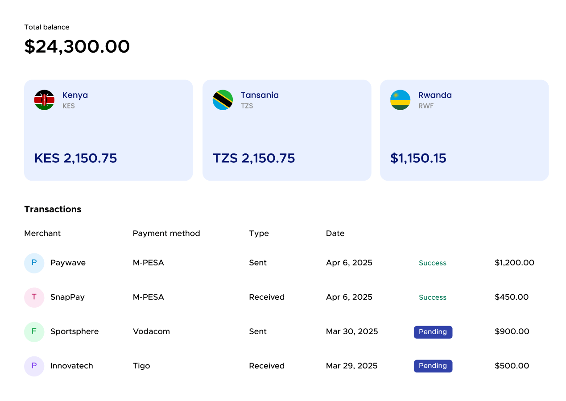Select the SnapPay merchant avatar

pyautogui.click(x=34, y=298)
